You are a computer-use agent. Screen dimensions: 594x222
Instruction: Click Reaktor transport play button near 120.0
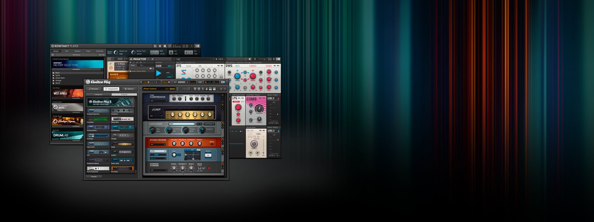pyautogui.click(x=216, y=59)
